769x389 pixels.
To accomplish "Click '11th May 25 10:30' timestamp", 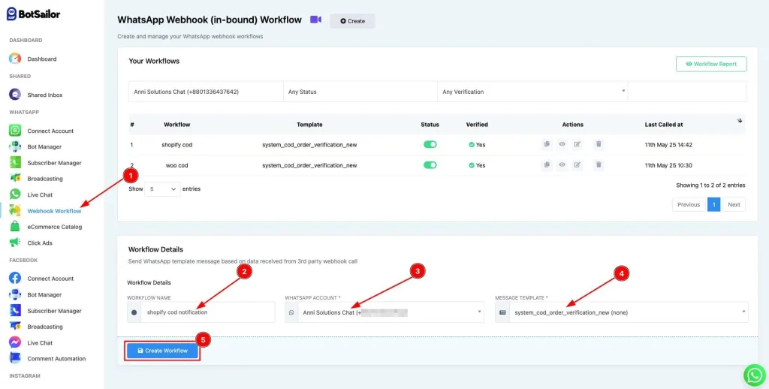I will point(668,165).
